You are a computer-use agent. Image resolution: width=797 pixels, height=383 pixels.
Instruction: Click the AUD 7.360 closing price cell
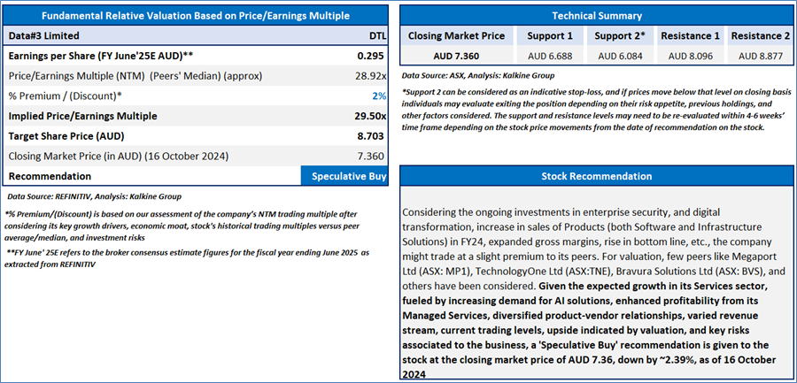456,56
